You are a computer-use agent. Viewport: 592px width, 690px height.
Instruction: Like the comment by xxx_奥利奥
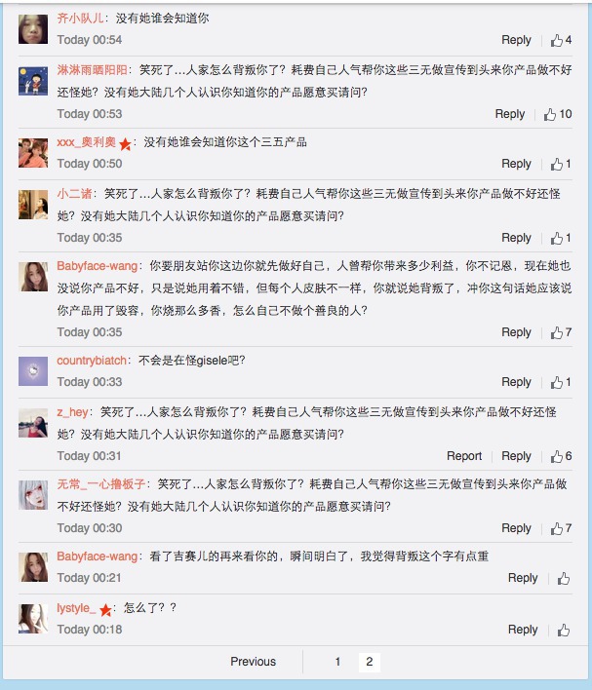[x=557, y=164]
